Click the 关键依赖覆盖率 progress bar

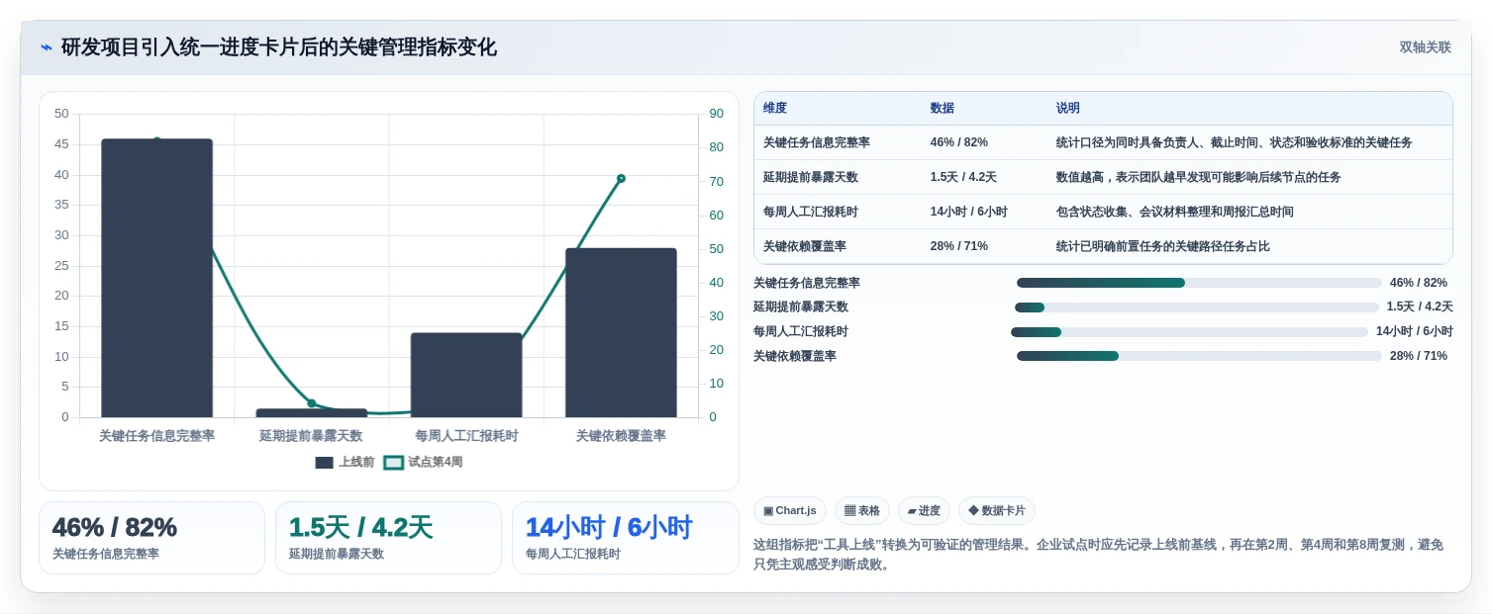(x=1199, y=356)
